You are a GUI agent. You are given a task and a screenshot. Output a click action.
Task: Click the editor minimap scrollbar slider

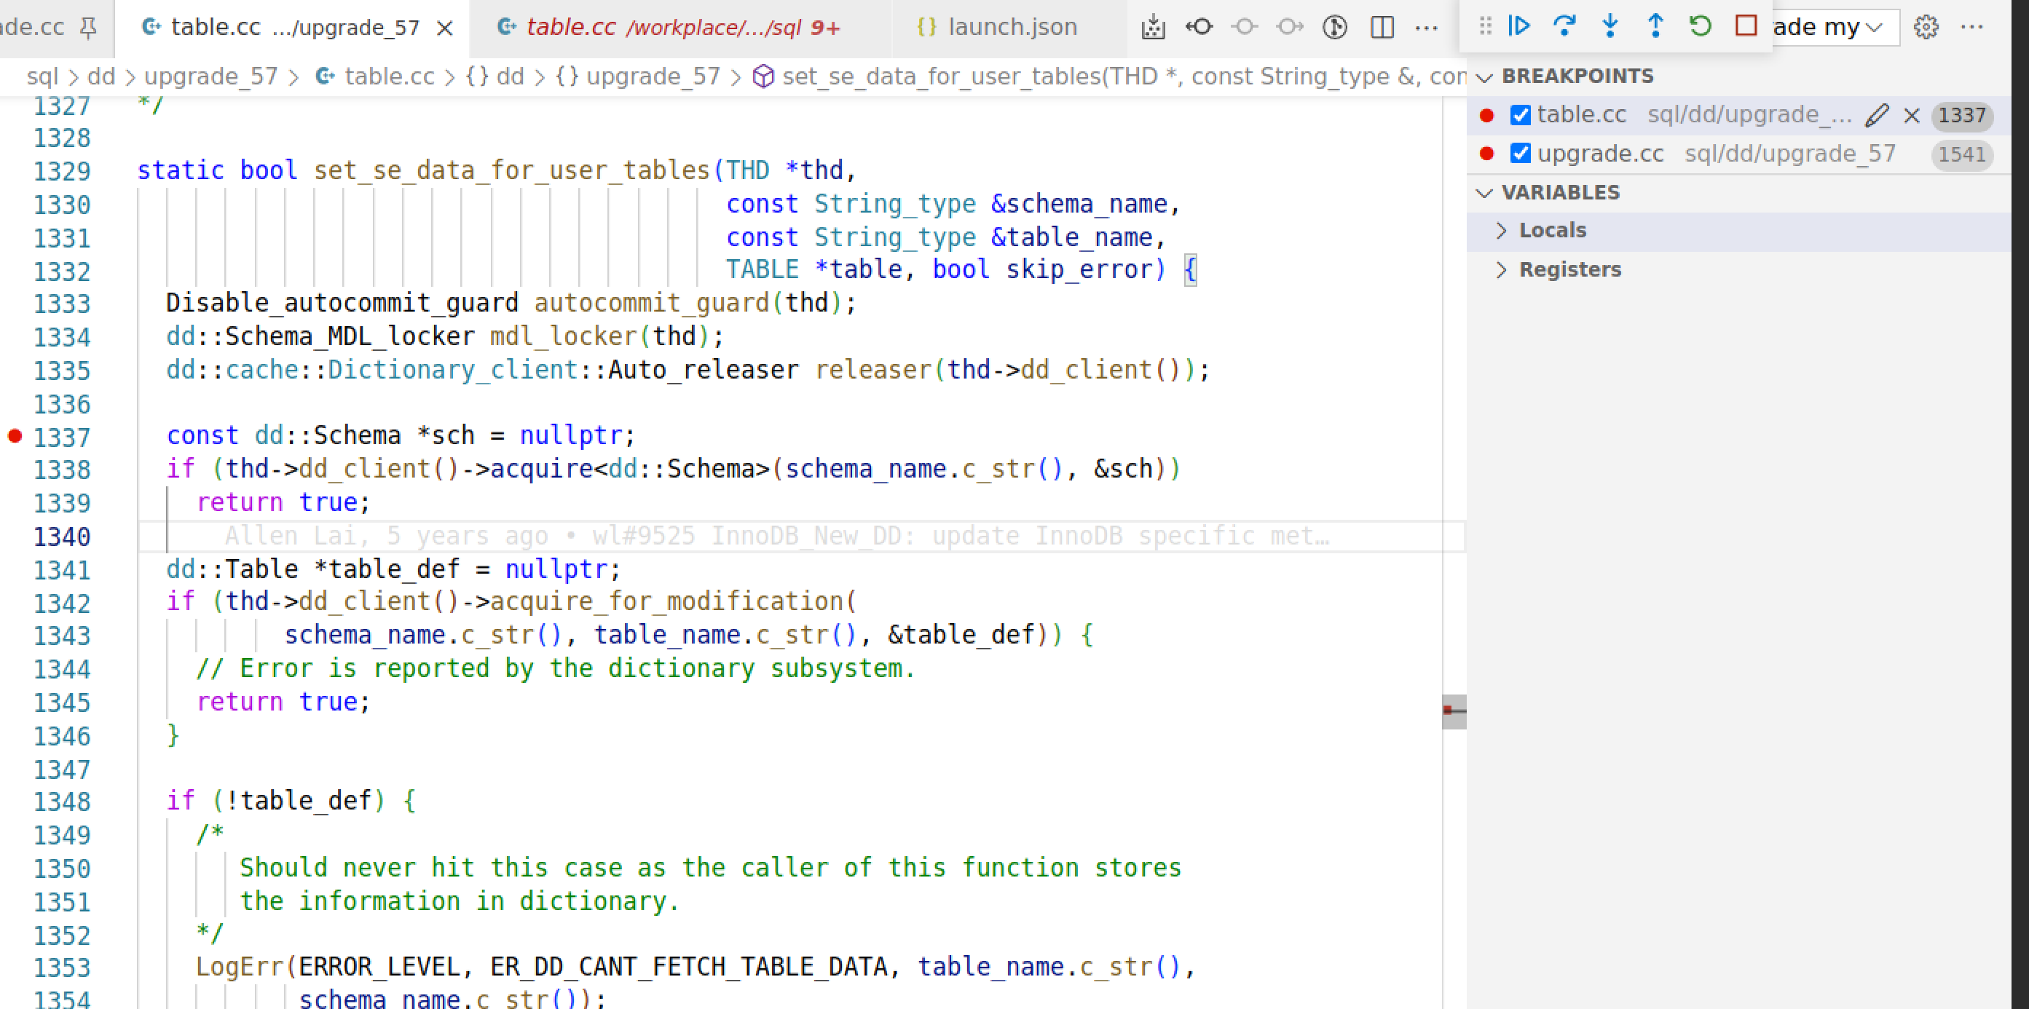point(1454,711)
